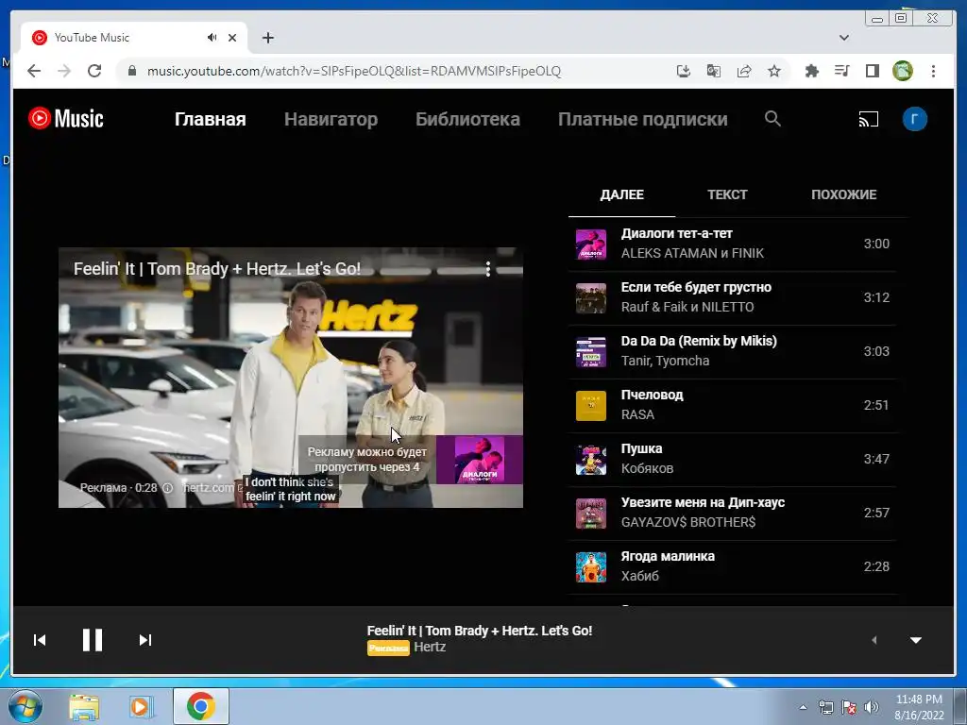Open the hertz.com advertiser link
967x725 pixels.
pos(210,488)
